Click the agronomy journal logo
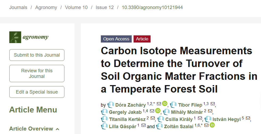The image size is (261, 134). (x=29, y=37)
